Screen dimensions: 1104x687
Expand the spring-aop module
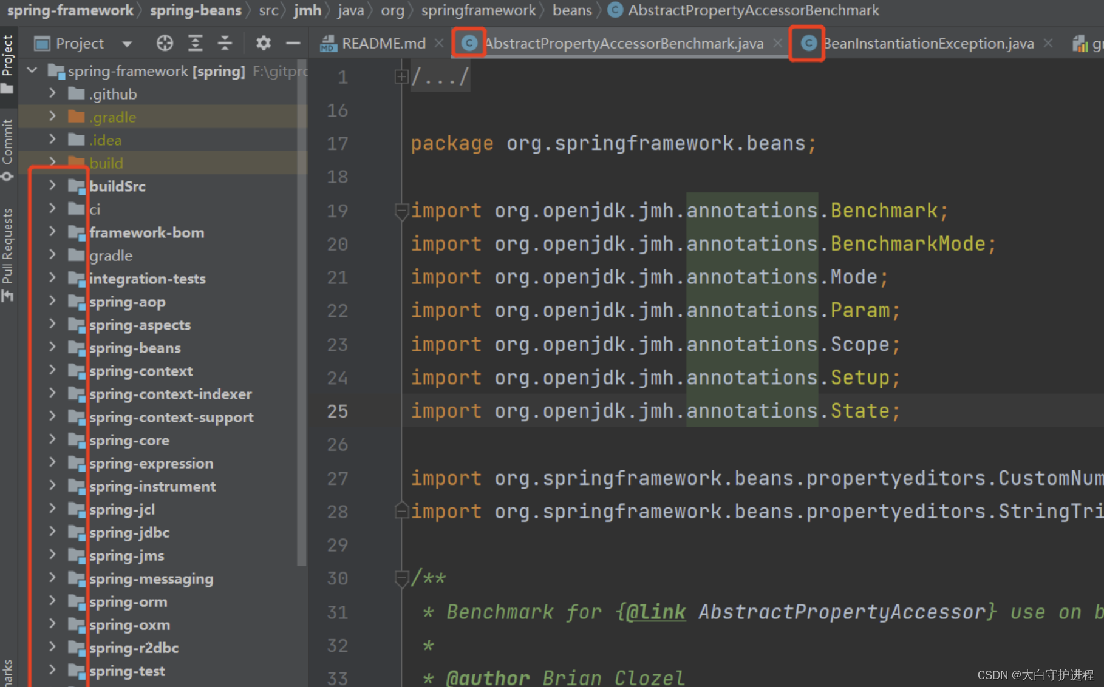coord(52,301)
